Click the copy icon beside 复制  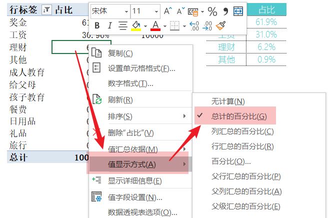click(96, 52)
